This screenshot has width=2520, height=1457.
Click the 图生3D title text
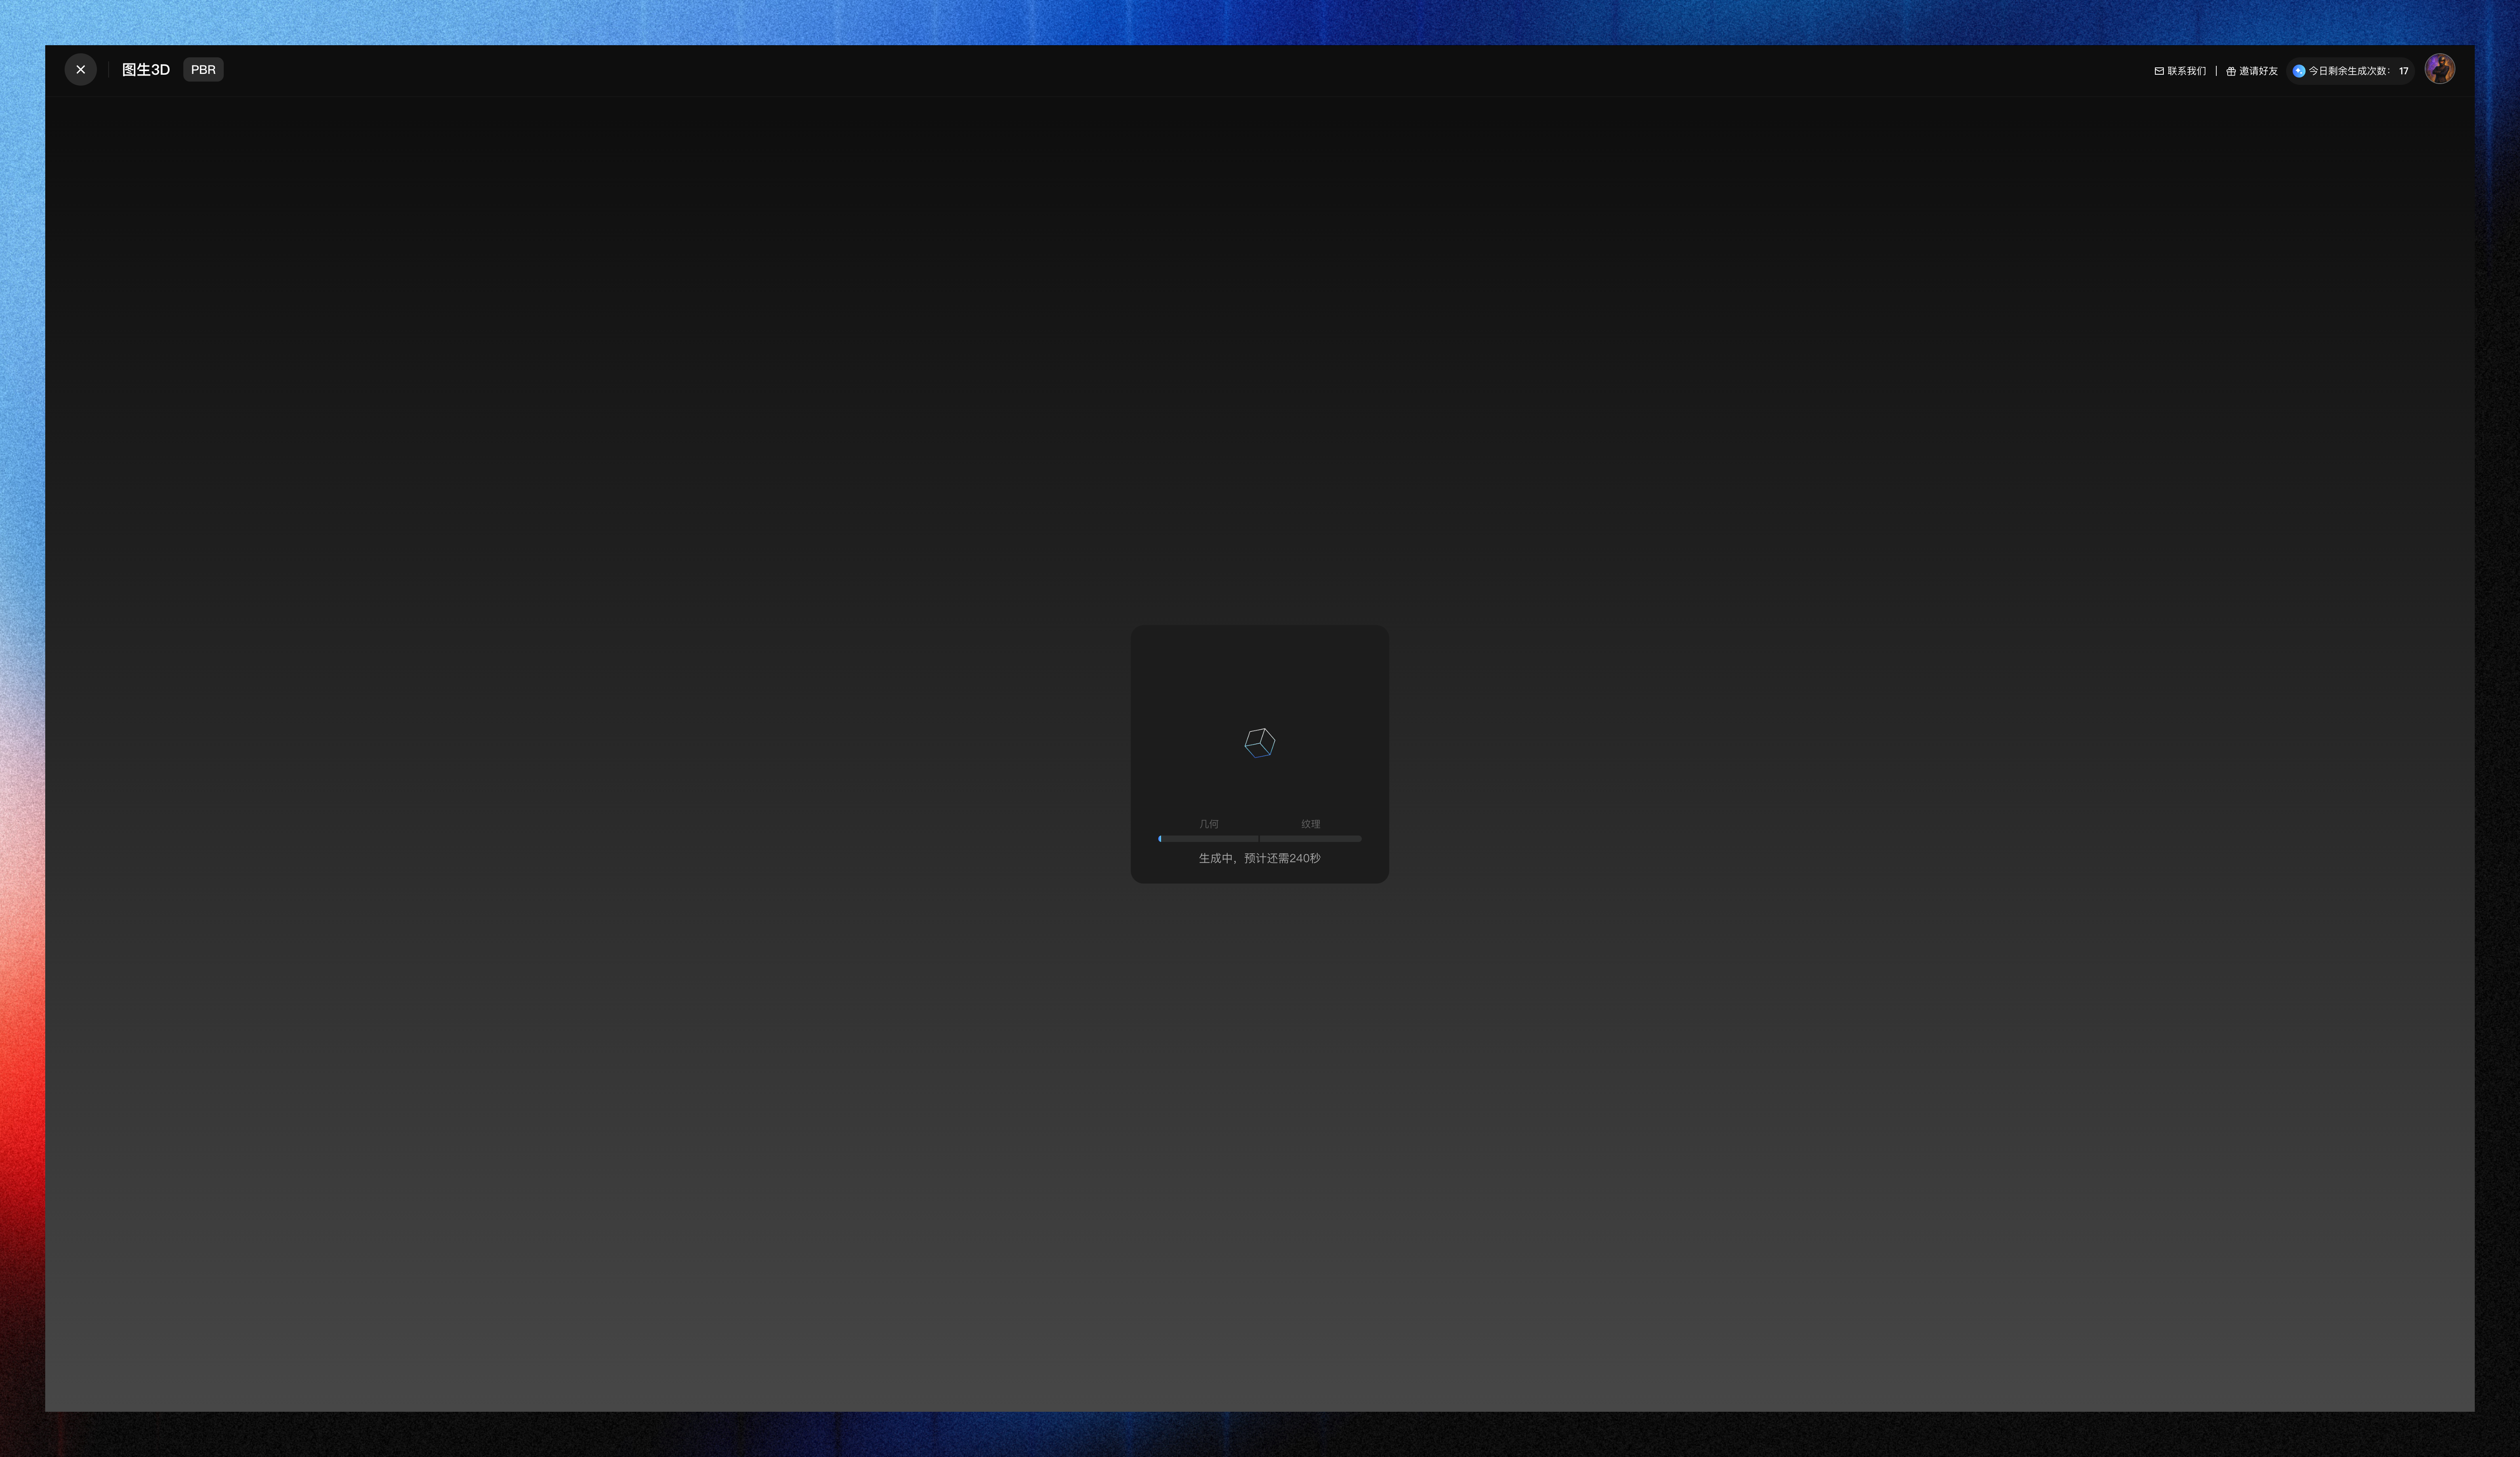pyautogui.click(x=146, y=70)
